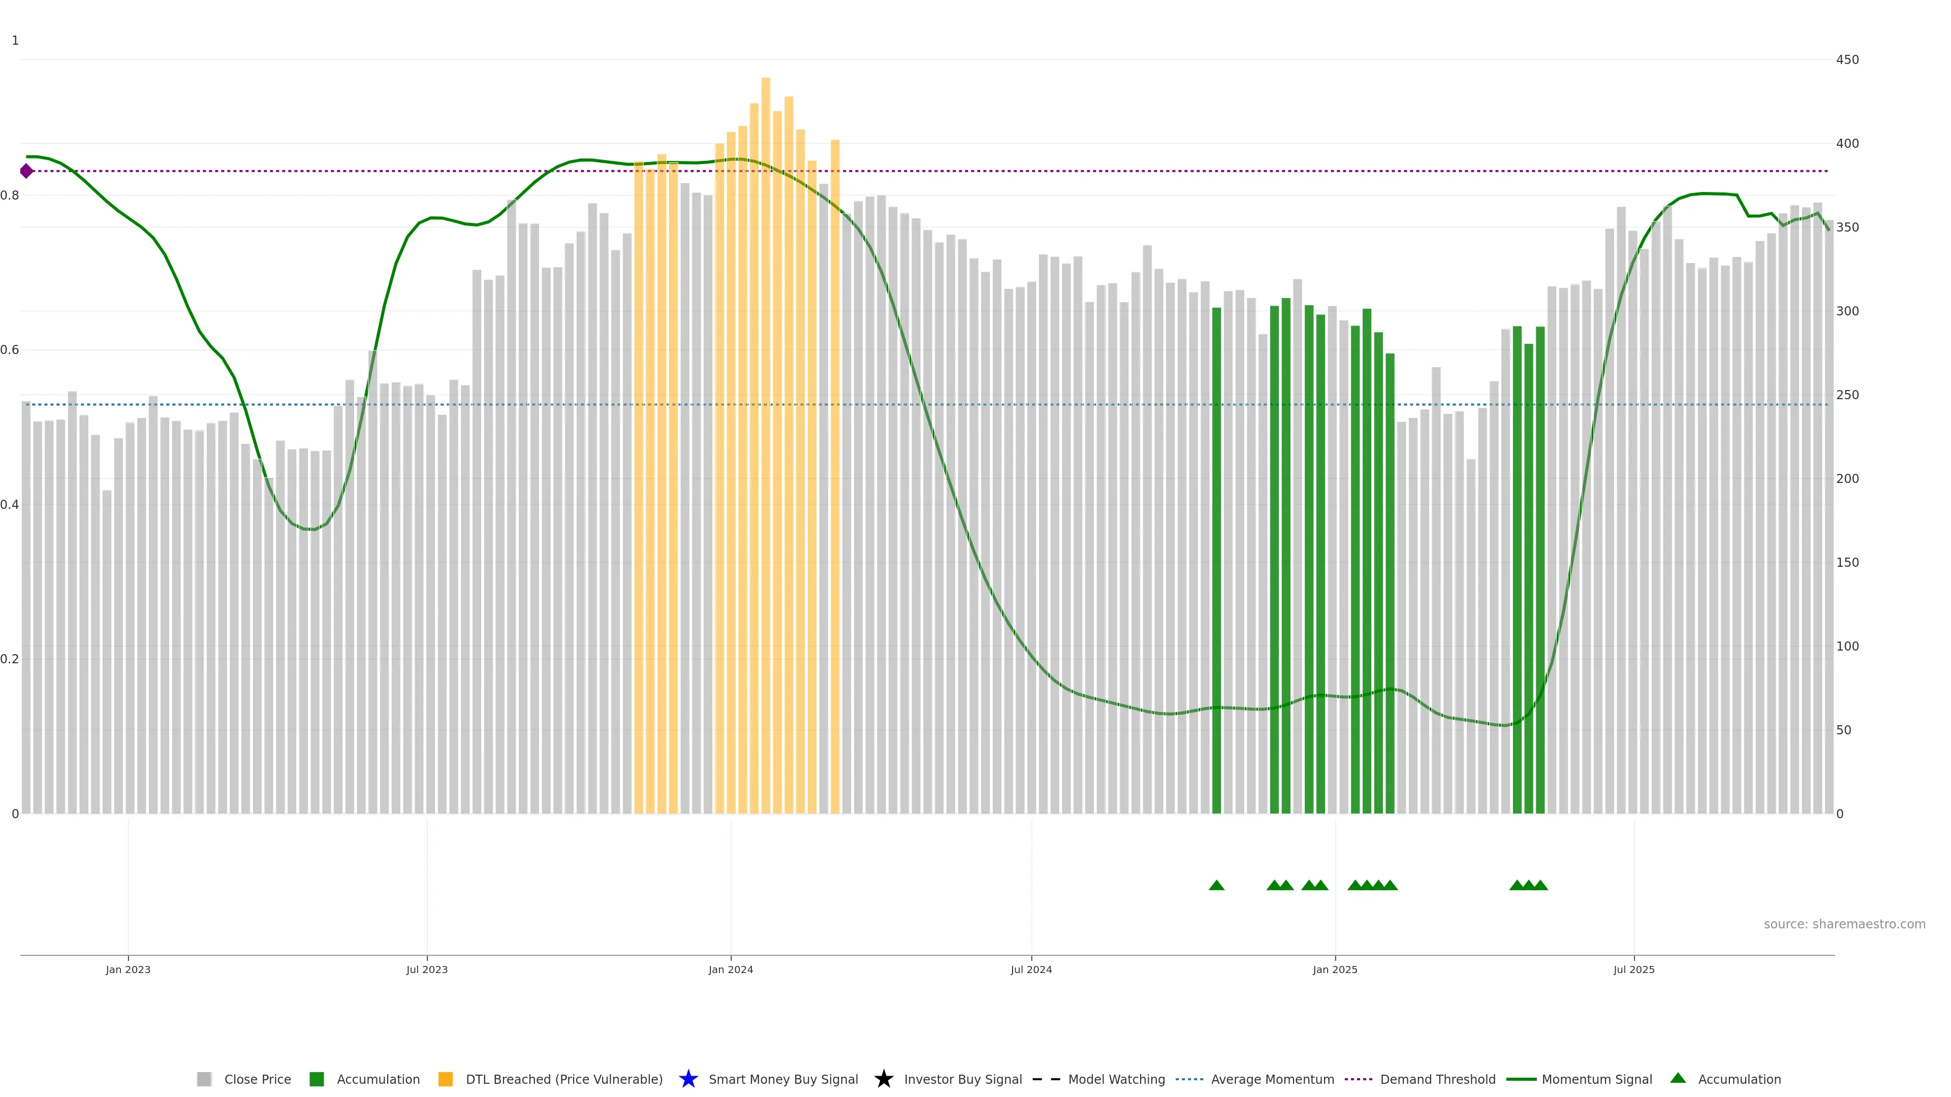Click the Jul 2025 x-axis label
The image size is (1951, 1097).
point(1633,970)
